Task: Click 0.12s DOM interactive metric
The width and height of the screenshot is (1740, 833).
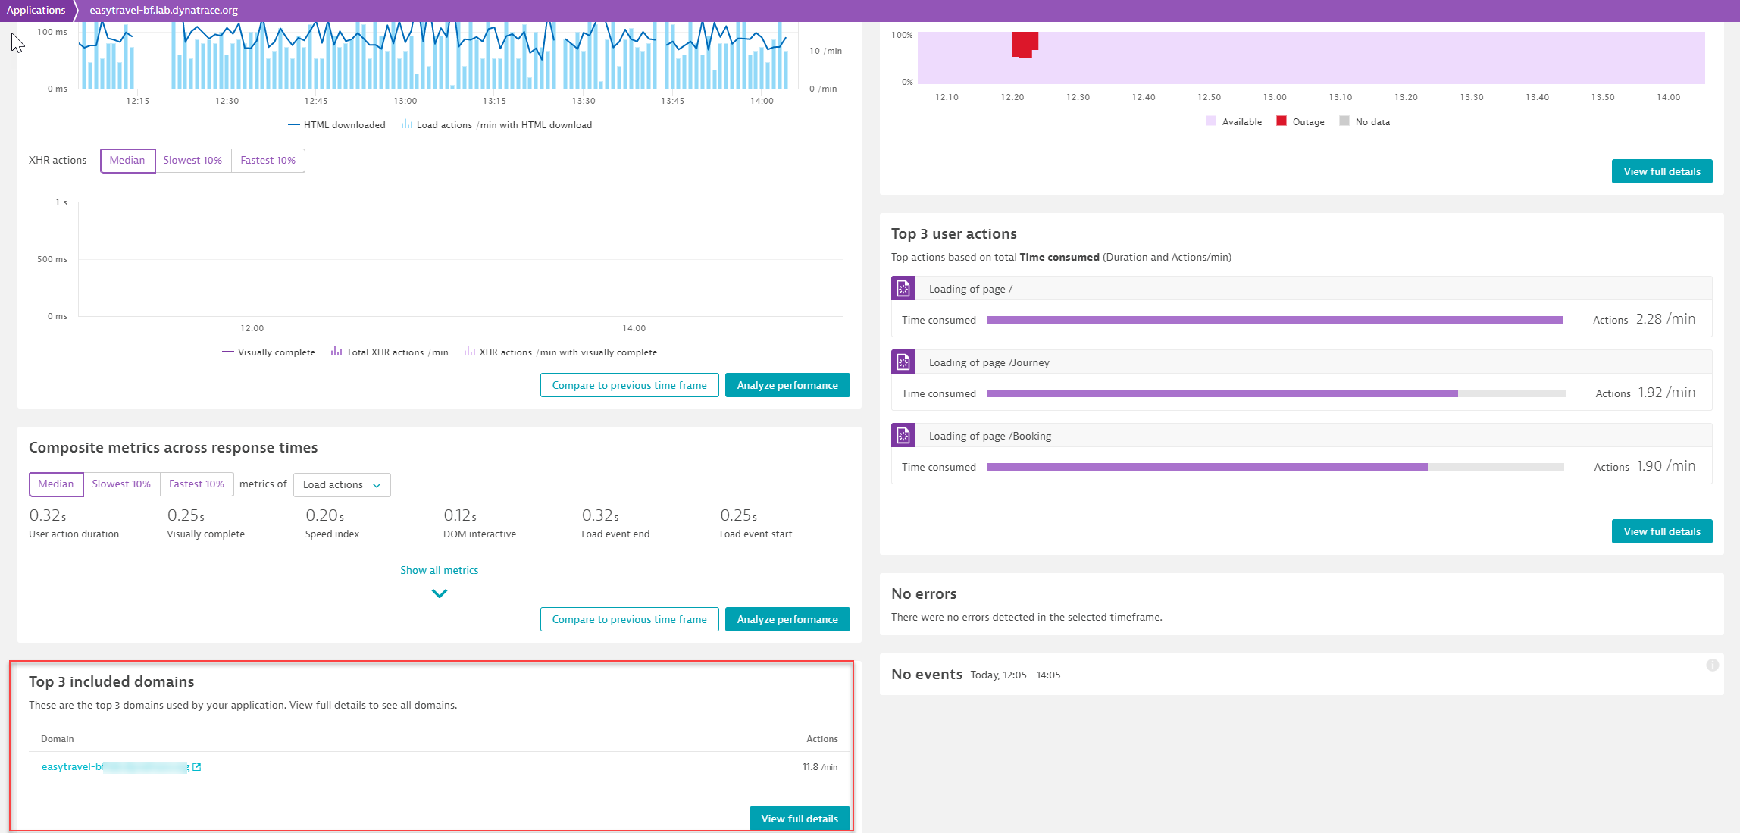Action: coord(480,523)
